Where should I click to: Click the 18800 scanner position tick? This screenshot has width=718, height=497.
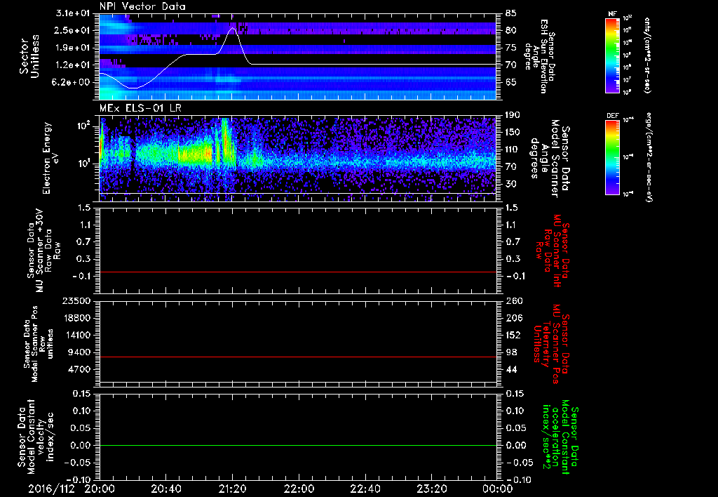(76, 318)
